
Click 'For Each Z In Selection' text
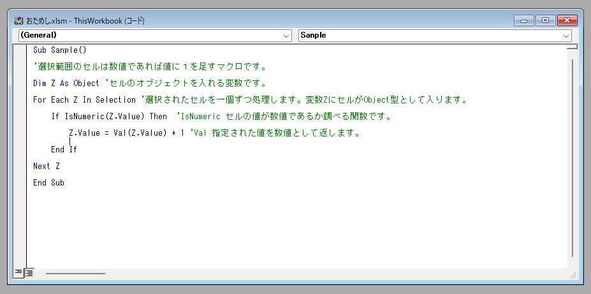click(x=84, y=100)
